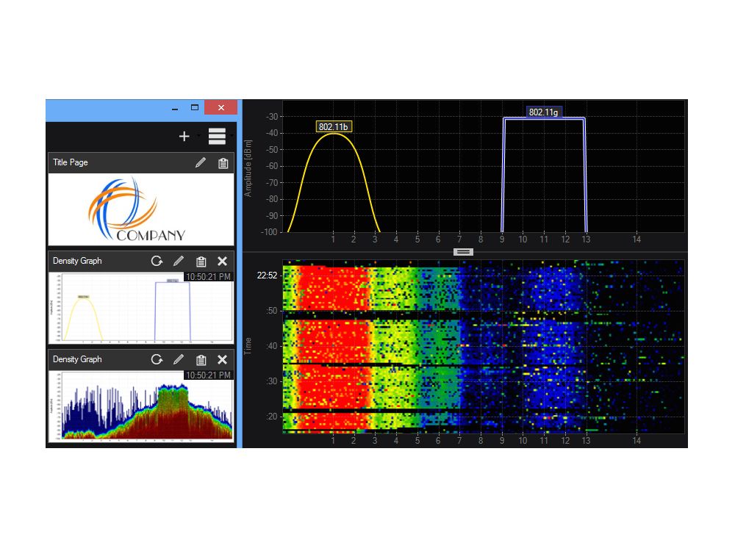Click the Title Page clipboard icon
The image size is (735, 551).
point(223,163)
